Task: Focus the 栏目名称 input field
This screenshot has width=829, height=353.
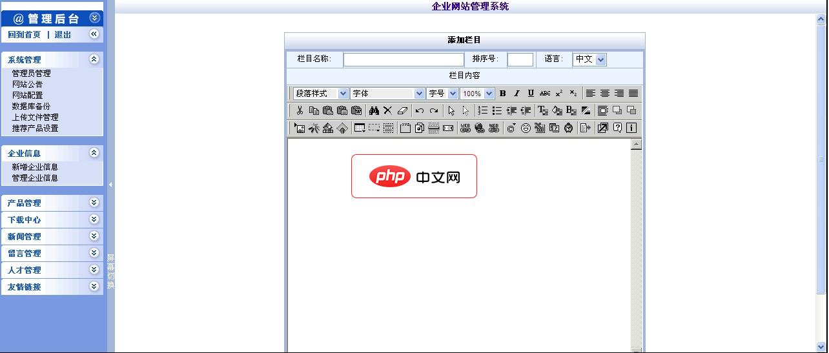Action: tap(404, 59)
